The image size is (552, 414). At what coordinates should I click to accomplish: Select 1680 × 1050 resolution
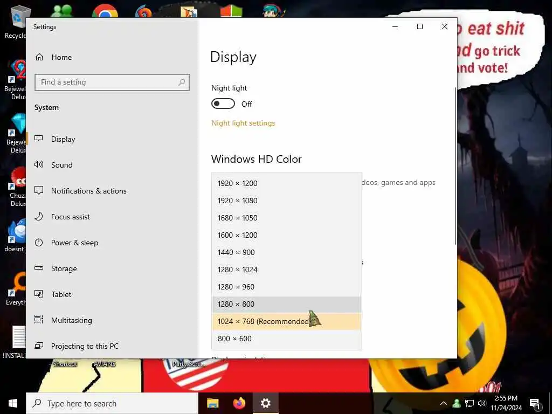coord(287,218)
